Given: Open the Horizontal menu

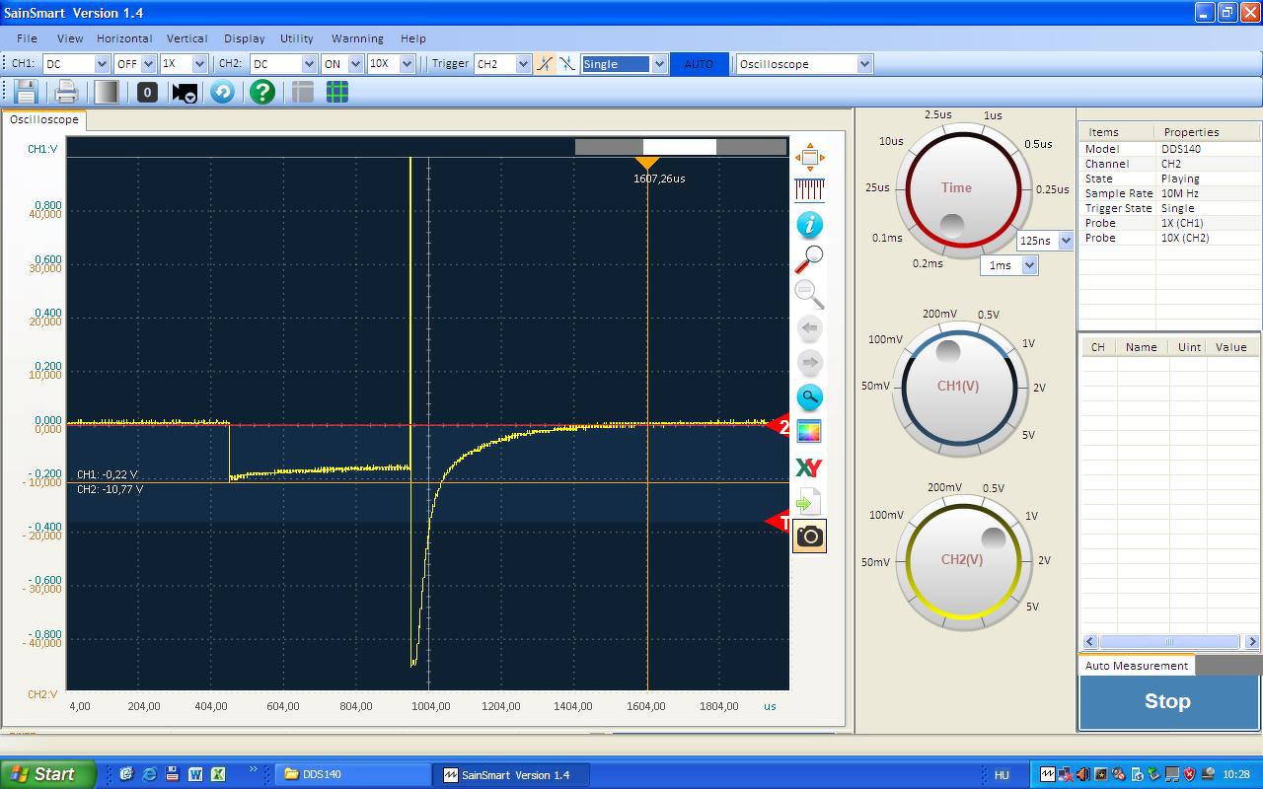Looking at the screenshot, I should click(x=124, y=38).
